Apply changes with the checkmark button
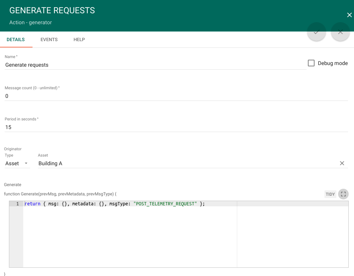The image size is (354, 276). coord(317,32)
